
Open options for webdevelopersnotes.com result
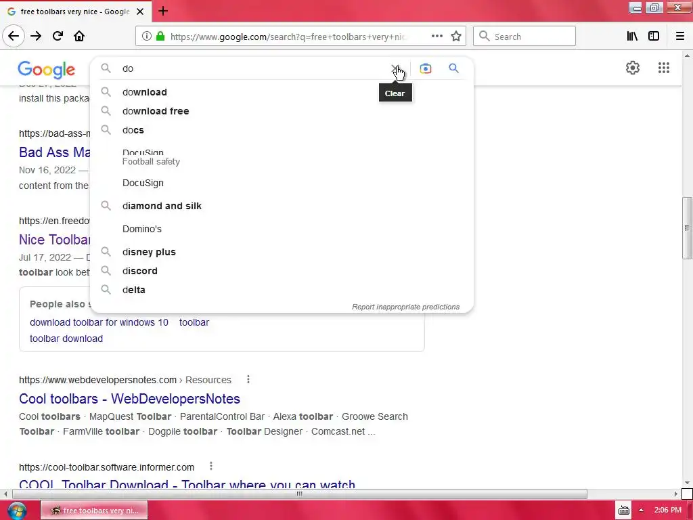[x=248, y=379]
